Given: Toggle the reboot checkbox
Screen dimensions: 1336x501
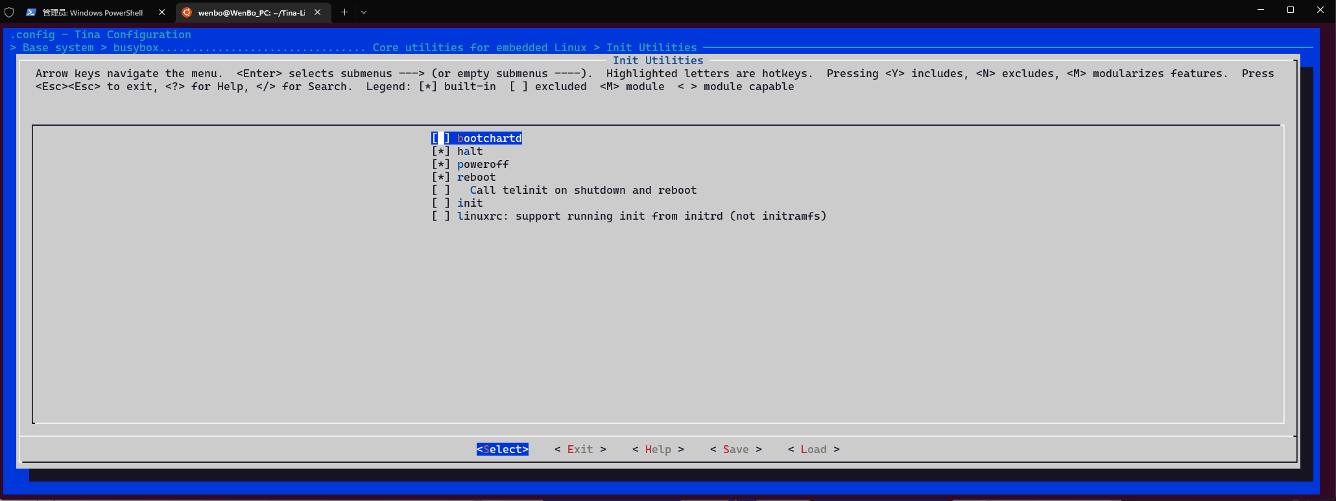Looking at the screenshot, I should pos(441,177).
